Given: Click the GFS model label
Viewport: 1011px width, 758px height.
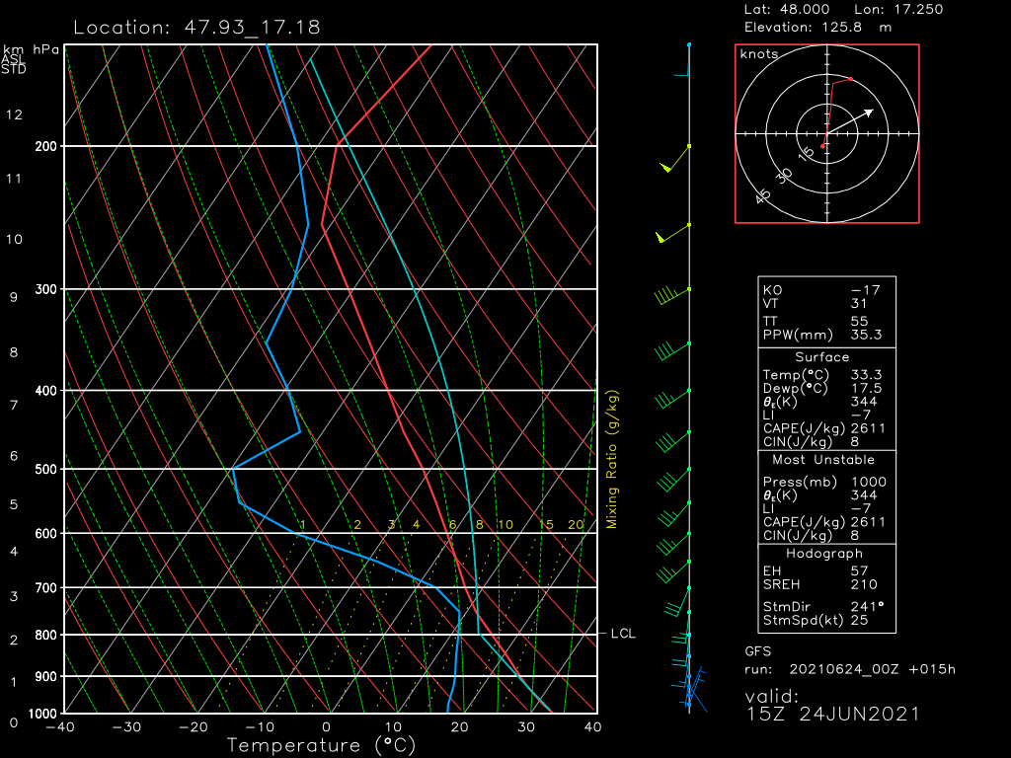Looking at the screenshot, I should (x=757, y=651).
